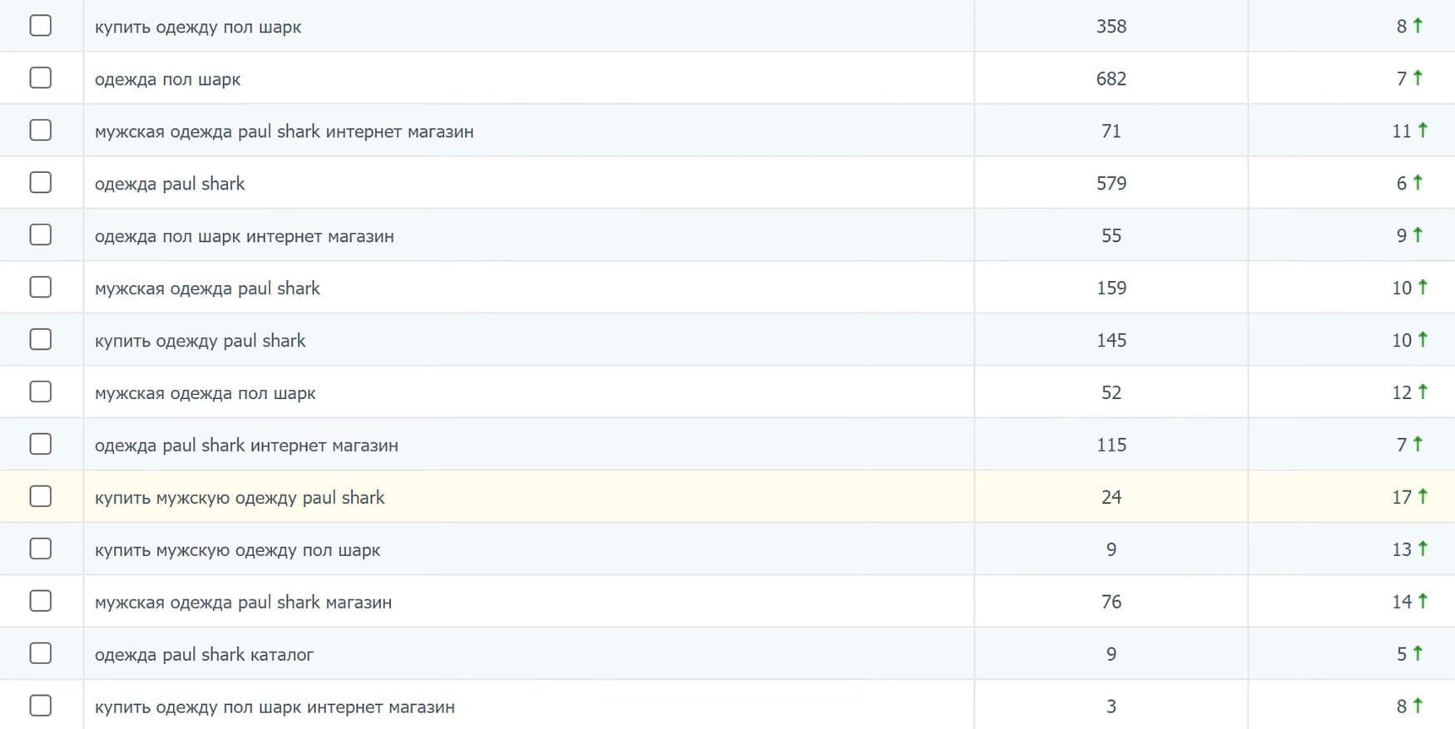
Task: Click the frequency value 55
Action: (x=1111, y=236)
